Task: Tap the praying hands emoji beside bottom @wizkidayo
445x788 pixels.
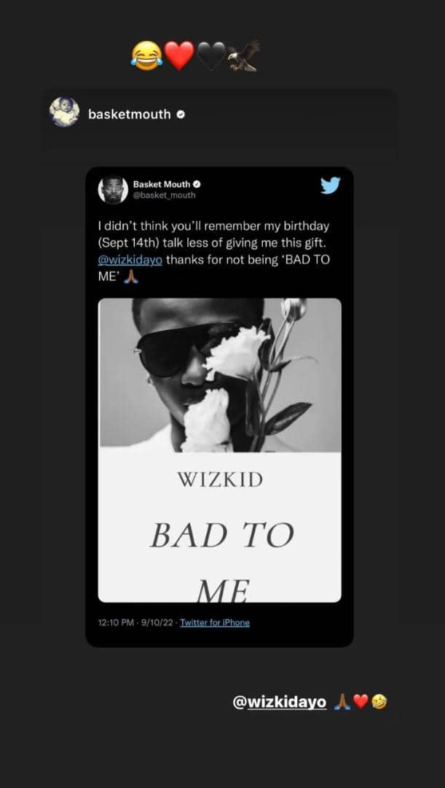Action: click(x=342, y=702)
